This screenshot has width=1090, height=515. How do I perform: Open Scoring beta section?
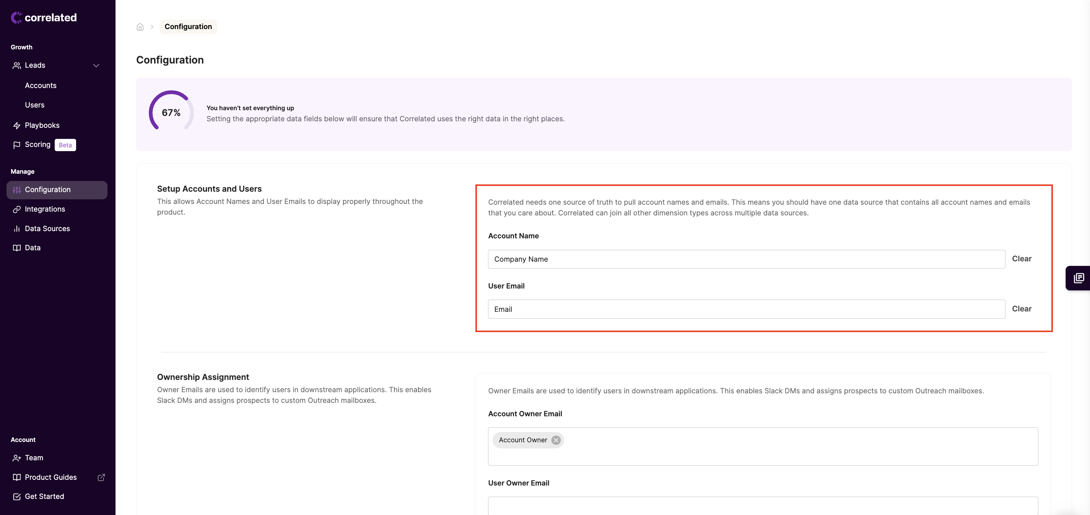click(x=37, y=145)
